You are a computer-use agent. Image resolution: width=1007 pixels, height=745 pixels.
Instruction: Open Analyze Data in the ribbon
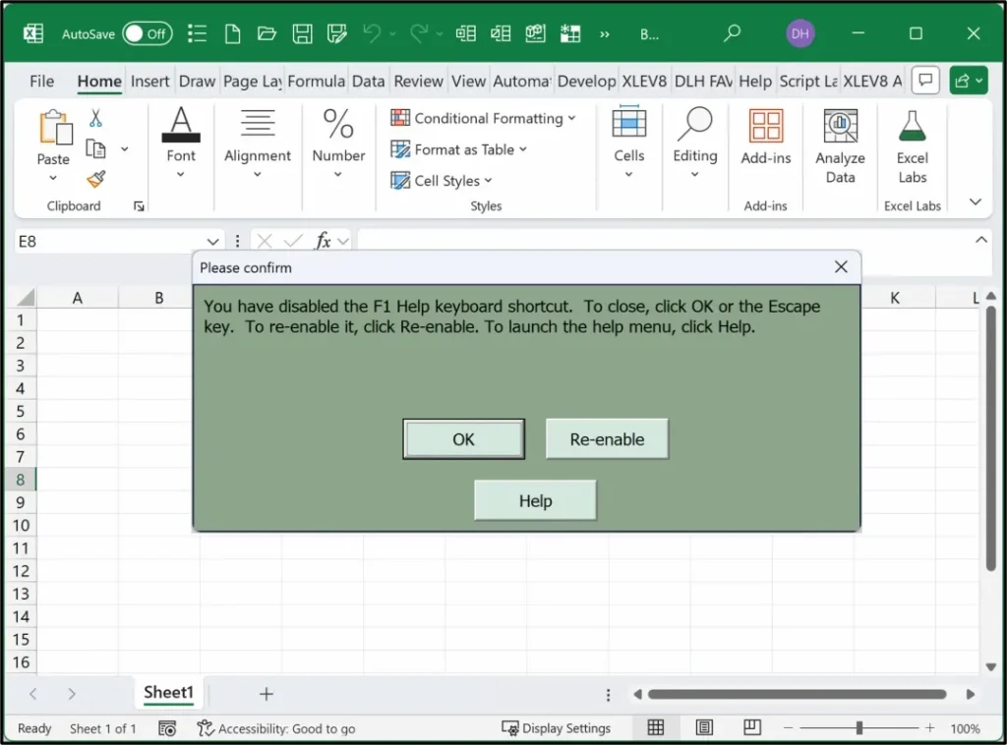840,145
